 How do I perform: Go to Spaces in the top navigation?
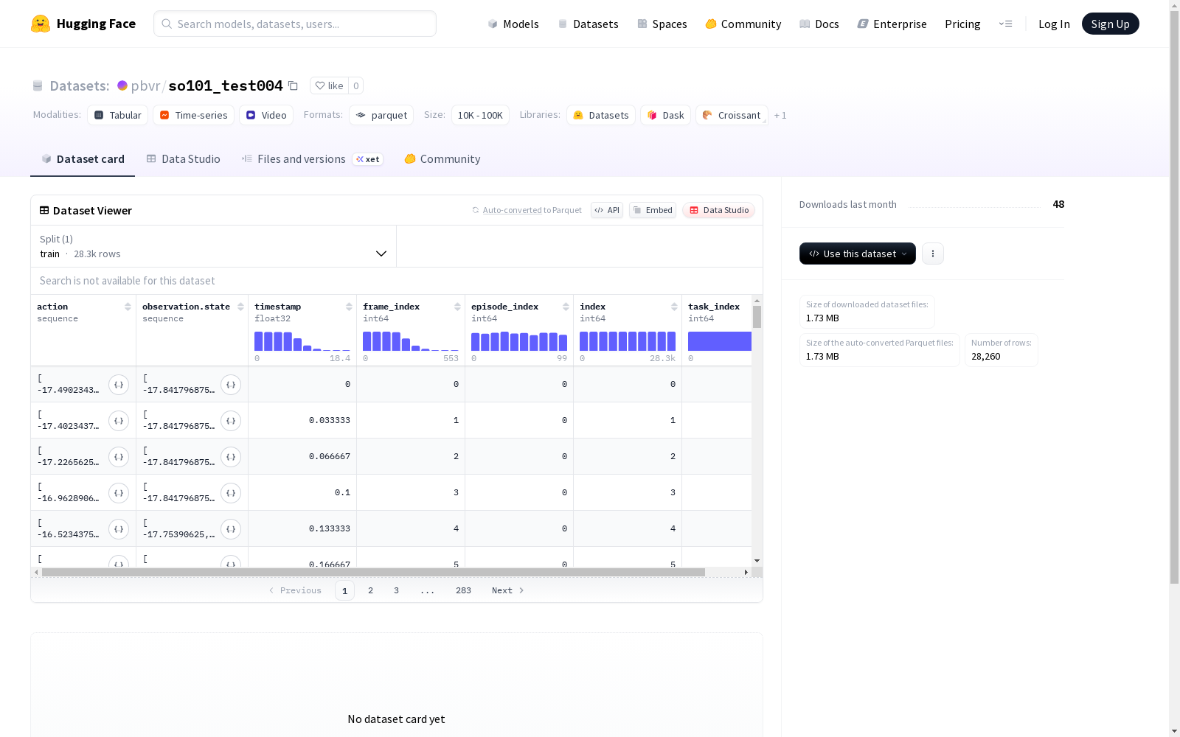pos(662,24)
